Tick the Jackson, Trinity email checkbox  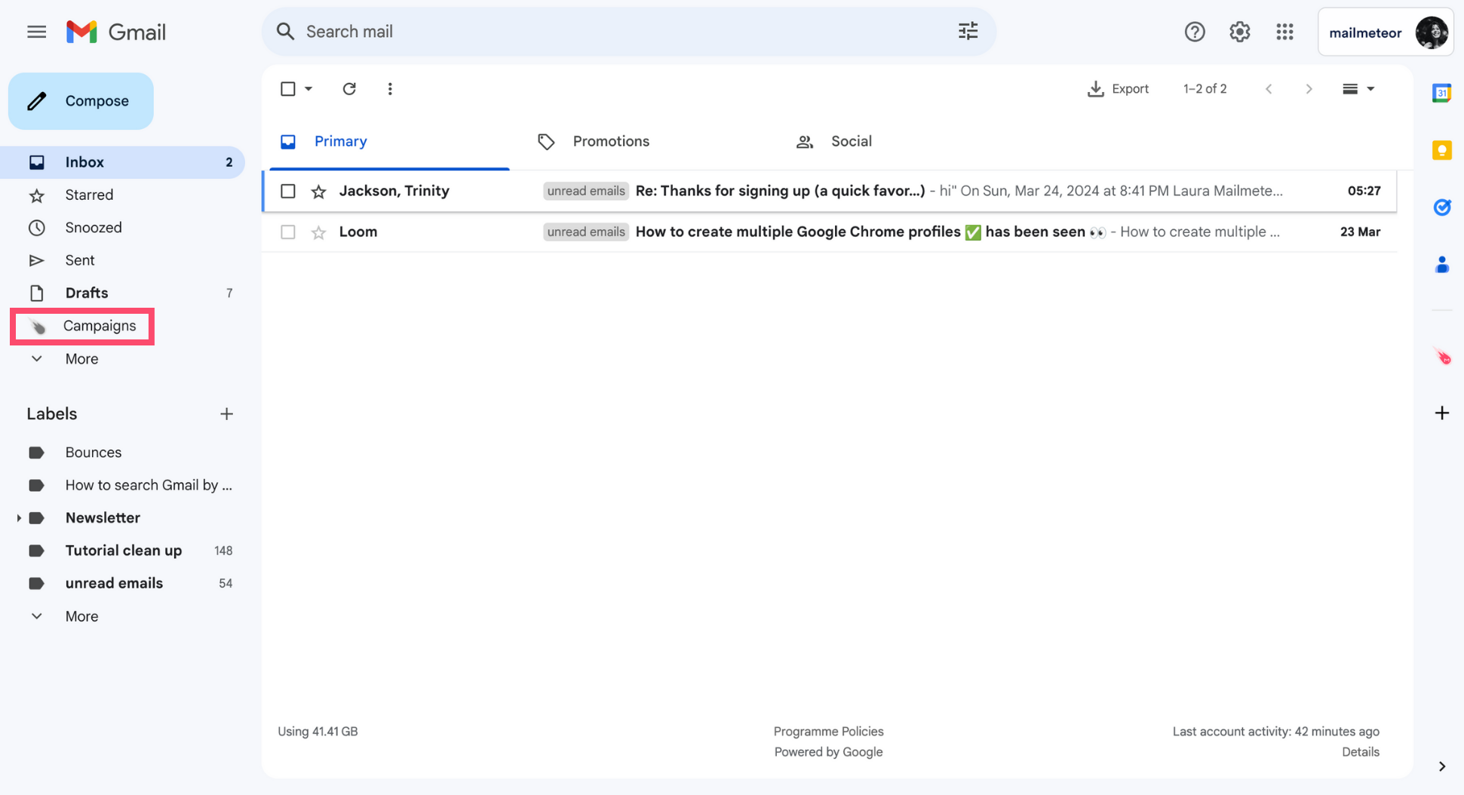pos(288,192)
